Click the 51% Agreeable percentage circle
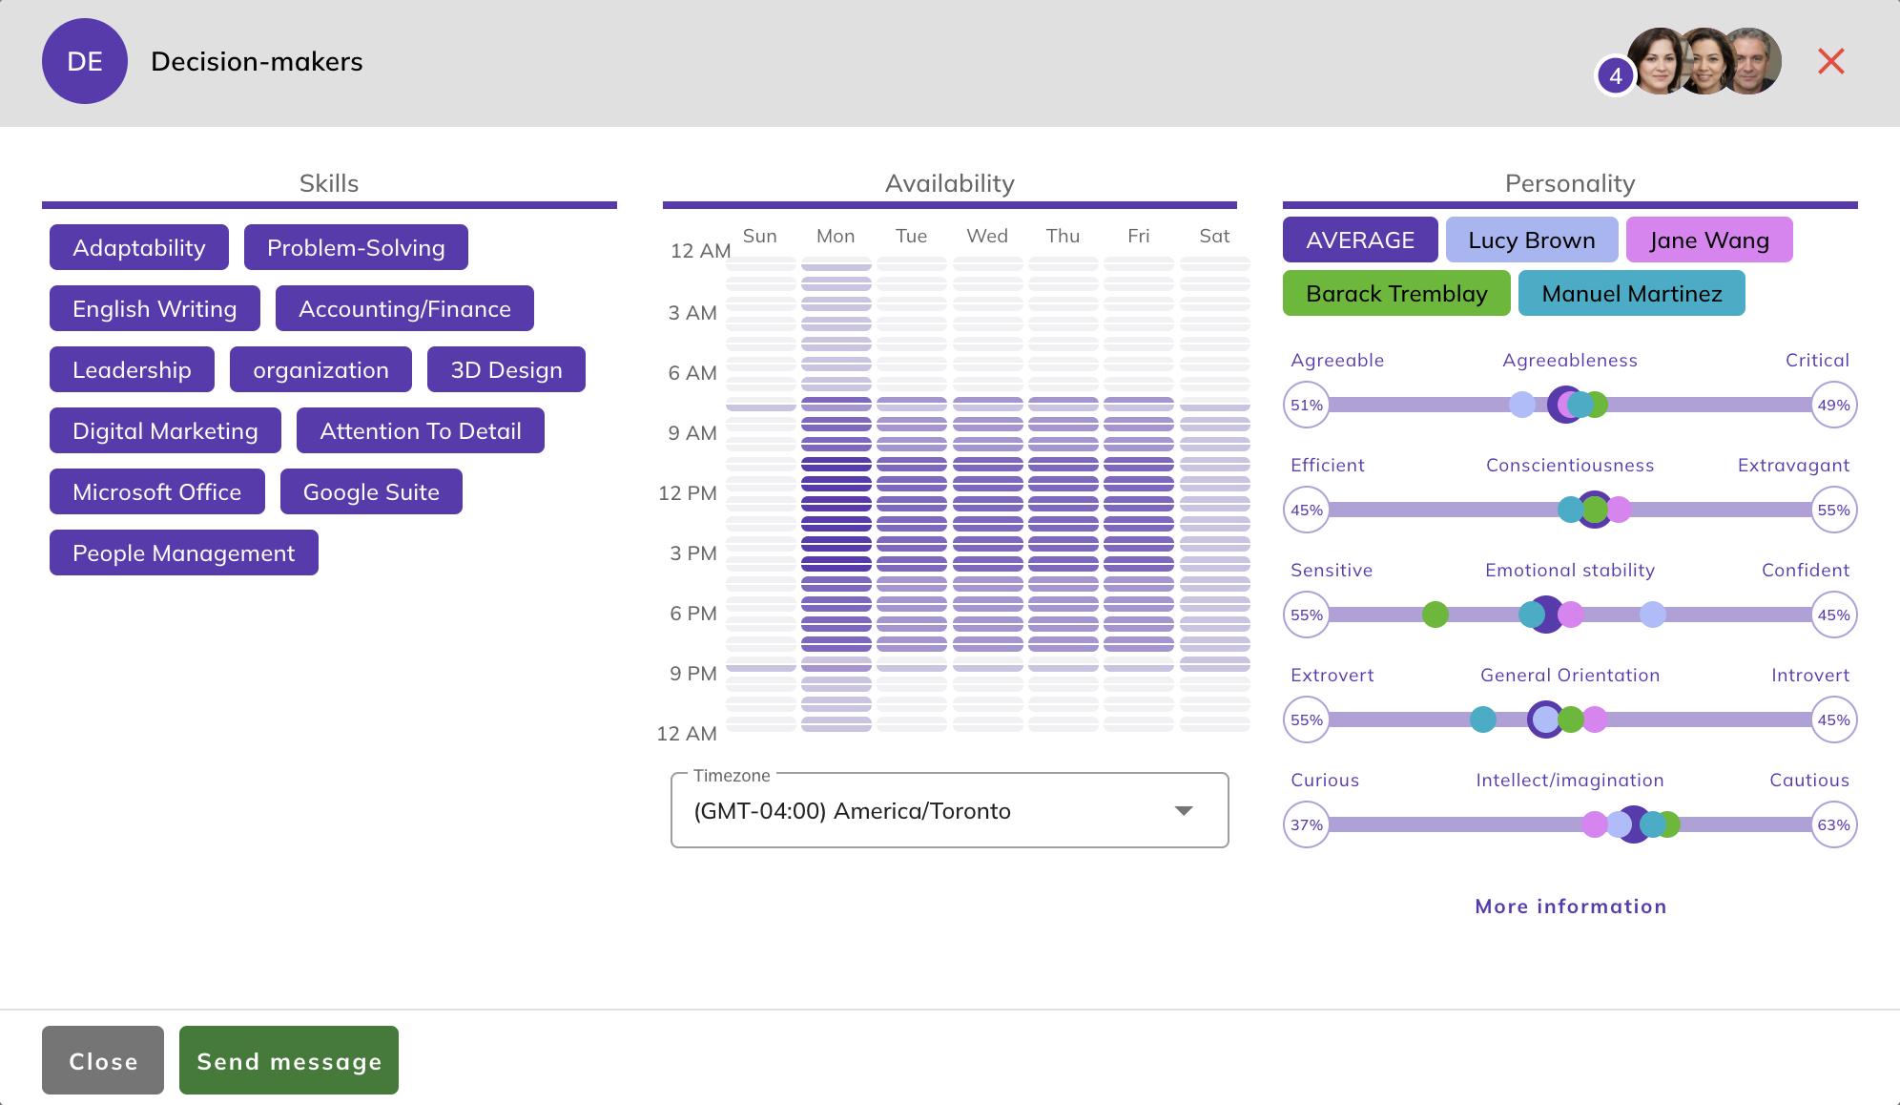This screenshot has width=1900, height=1105. pos(1306,406)
